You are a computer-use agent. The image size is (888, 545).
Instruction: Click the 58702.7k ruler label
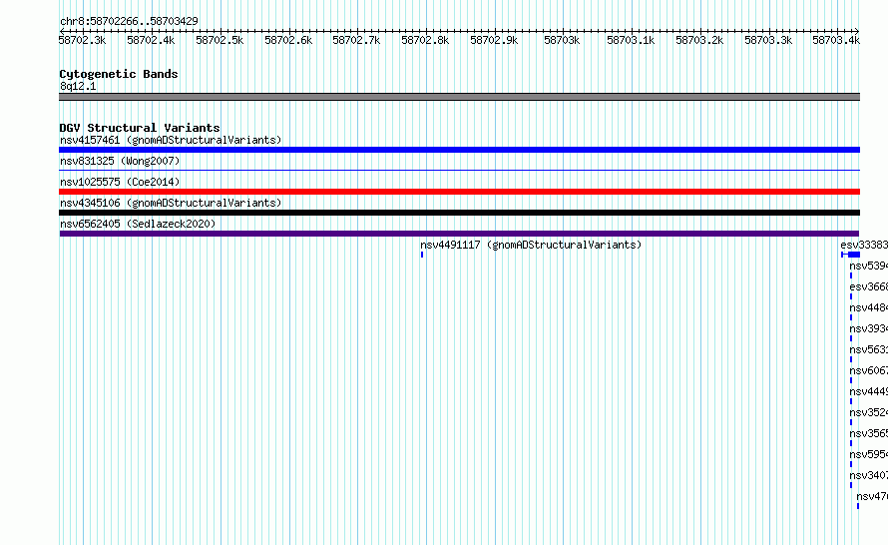point(356,40)
